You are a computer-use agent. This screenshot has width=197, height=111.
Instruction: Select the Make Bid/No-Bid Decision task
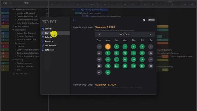click(x=28, y=23)
